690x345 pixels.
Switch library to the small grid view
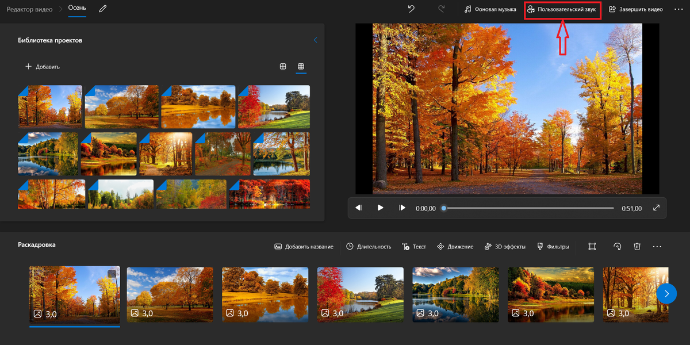click(301, 67)
